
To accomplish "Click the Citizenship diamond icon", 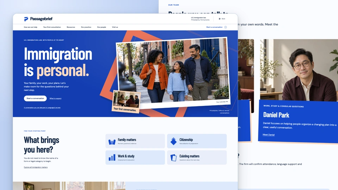I will pos(174,141).
